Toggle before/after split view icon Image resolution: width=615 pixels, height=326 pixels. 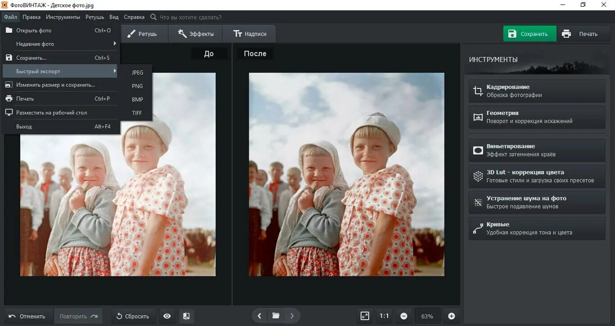(186, 316)
